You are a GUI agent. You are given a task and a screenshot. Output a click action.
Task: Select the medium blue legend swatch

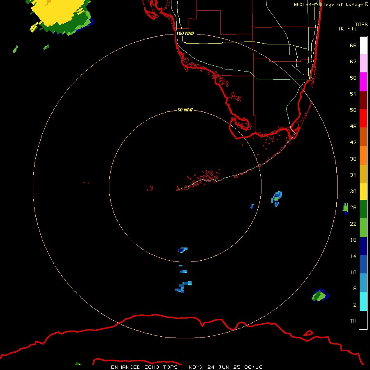tap(363, 264)
